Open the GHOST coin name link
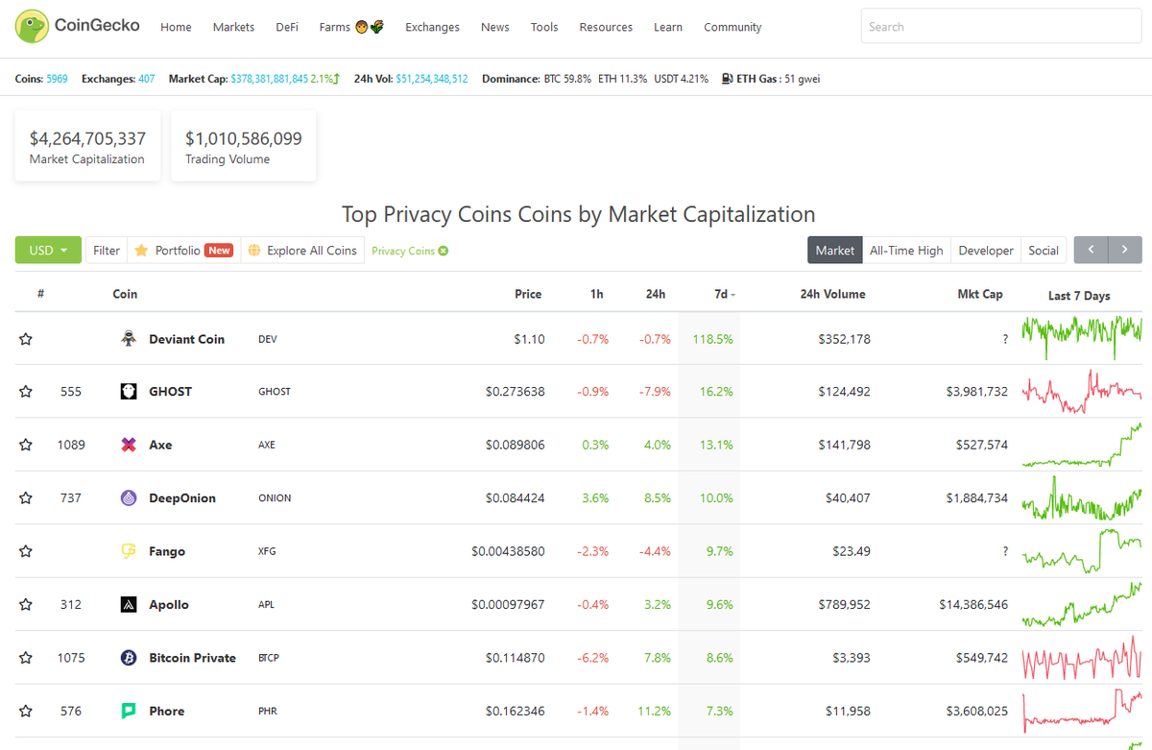Viewport: 1152px width, 750px height. (x=170, y=392)
